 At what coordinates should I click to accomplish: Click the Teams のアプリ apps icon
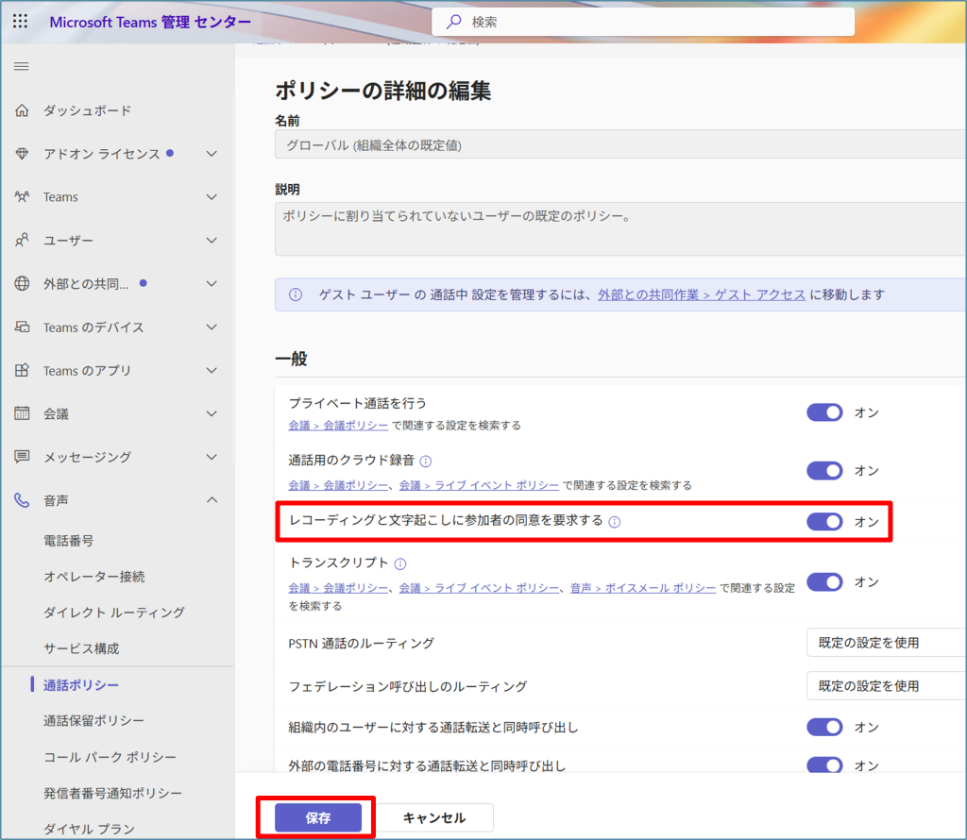(x=22, y=371)
